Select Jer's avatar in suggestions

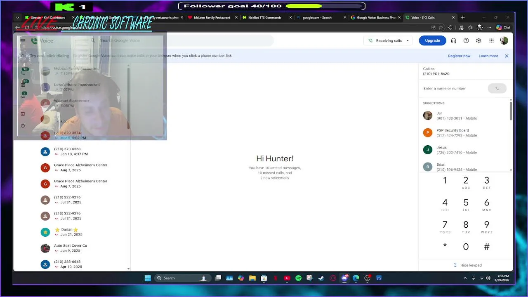click(427, 115)
